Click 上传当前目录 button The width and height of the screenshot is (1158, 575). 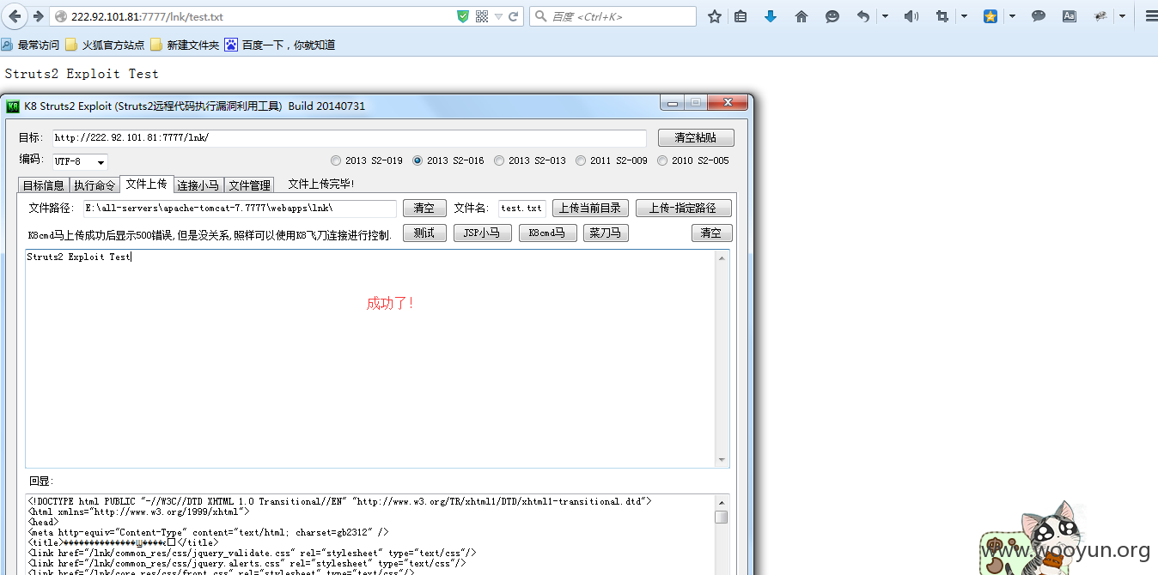coord(590,209)
